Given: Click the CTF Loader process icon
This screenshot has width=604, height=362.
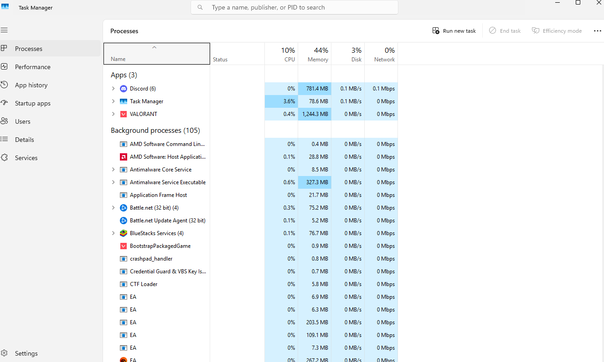Looking at the screenshot, I should [x=124, y=284].
